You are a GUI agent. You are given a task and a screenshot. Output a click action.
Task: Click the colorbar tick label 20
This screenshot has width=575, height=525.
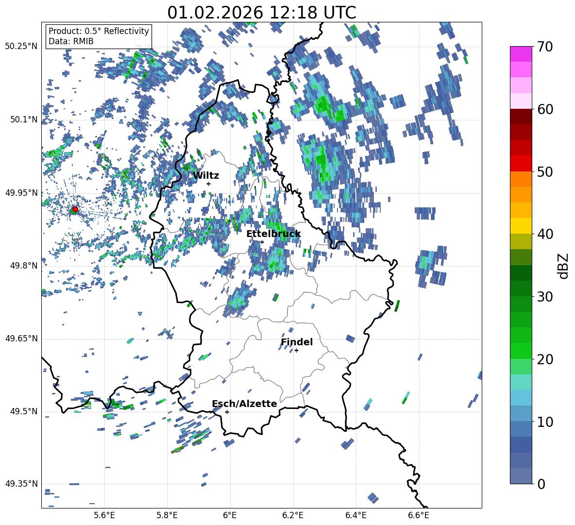tap(544, 359)
